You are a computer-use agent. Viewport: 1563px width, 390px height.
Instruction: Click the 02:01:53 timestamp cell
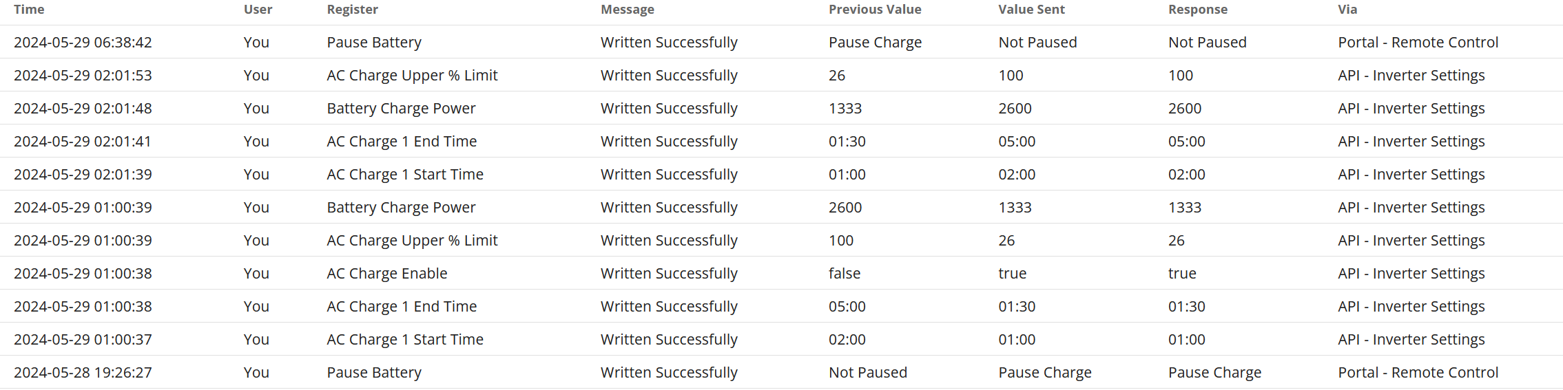83,76
